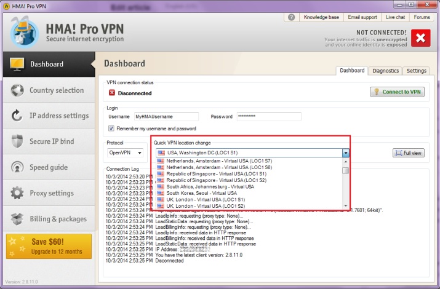Open Country selection in sidebar
The width and height of the screenshot is (440, 289).
coord(49,90)
